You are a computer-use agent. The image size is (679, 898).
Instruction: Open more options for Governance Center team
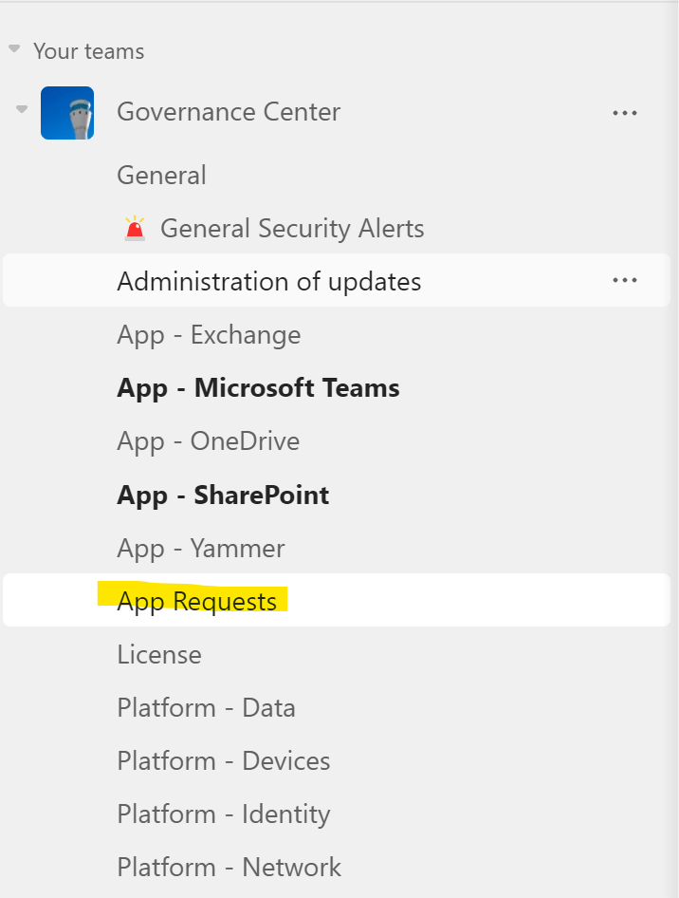(x=624, y=113)
